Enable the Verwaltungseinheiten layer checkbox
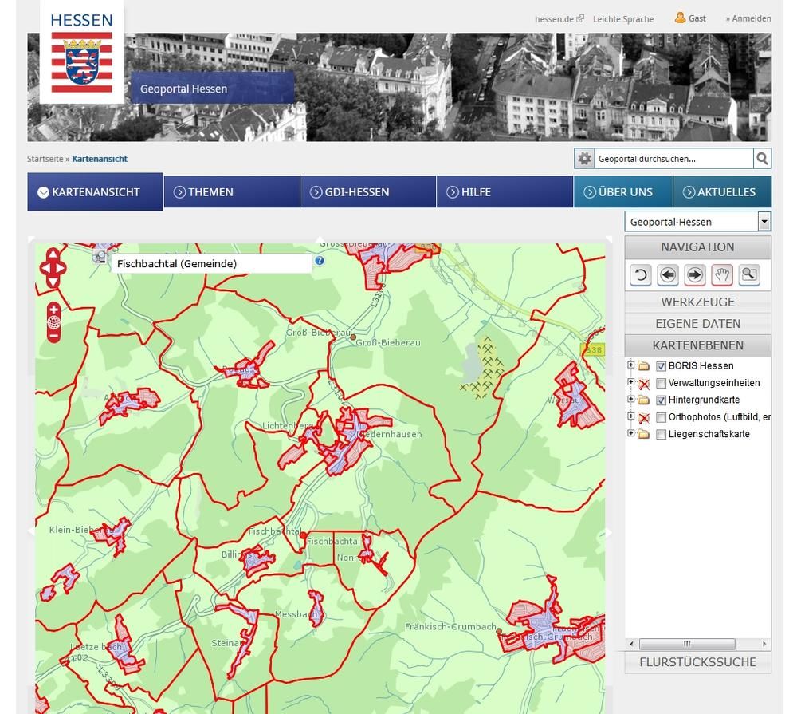 tap(661, 384)
